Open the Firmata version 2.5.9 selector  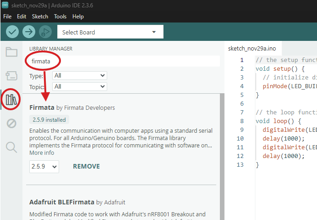point(44,166)
